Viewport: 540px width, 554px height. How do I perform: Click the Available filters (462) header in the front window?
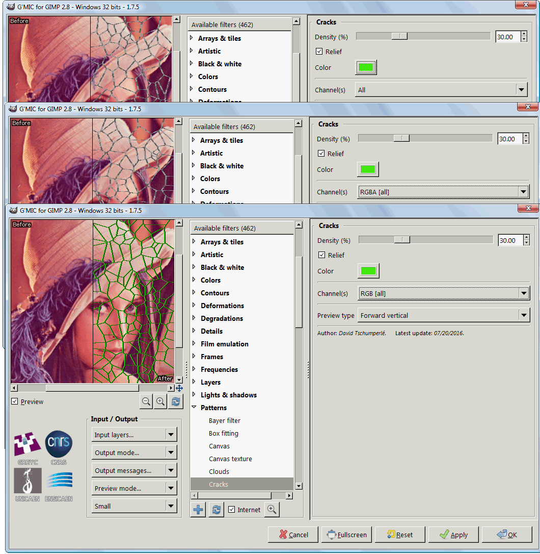tap(242, 228)
